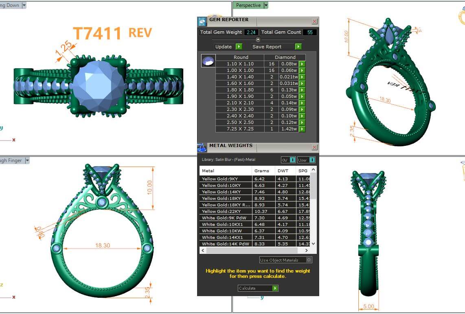Viewport: 465px width, 314px height.
Task: Select the Perspective viewport tab
Action: [248, 5]
